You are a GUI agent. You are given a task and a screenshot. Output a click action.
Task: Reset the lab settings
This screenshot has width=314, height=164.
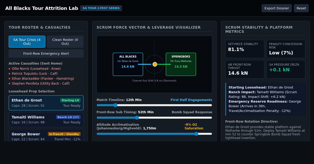301,8
